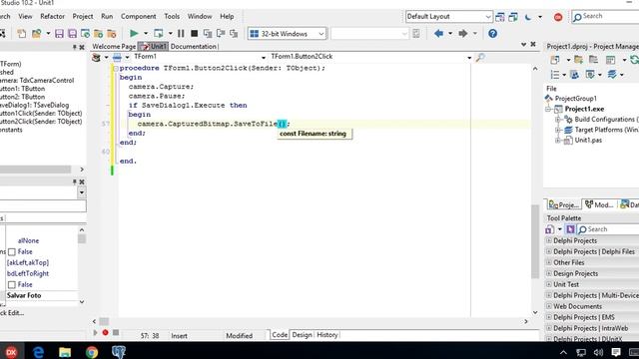This screenshot has width=639, height=359.
Task: Click the Delphi DX taskbar icon
Action: tap(11, 352)
